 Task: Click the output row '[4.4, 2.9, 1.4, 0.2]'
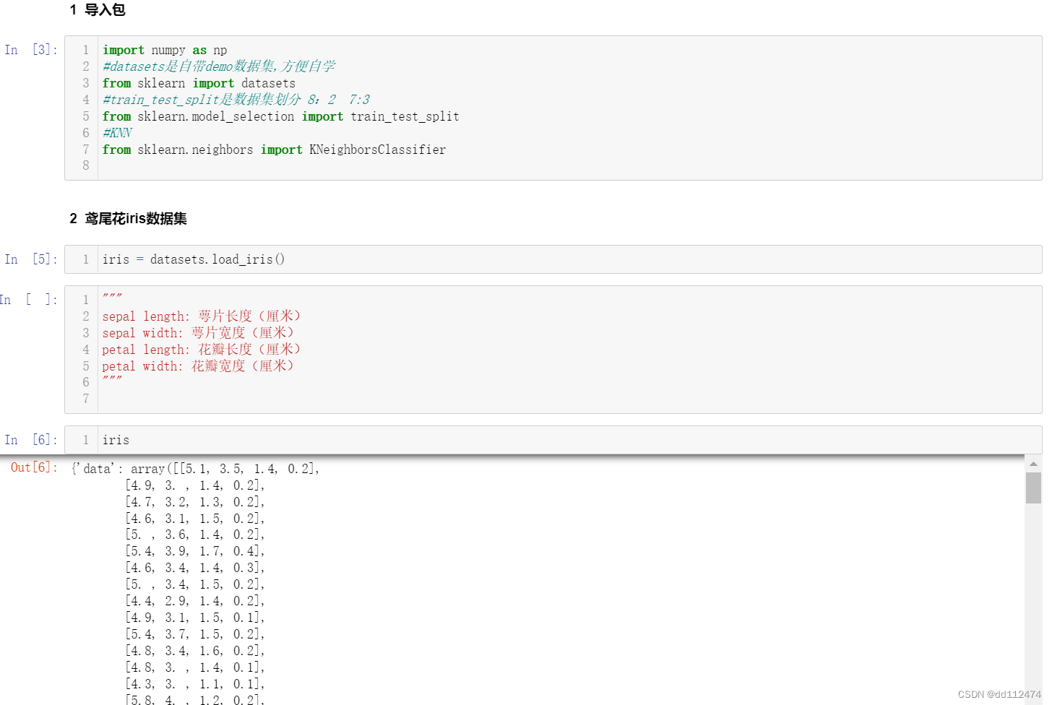tap(195, 601)
